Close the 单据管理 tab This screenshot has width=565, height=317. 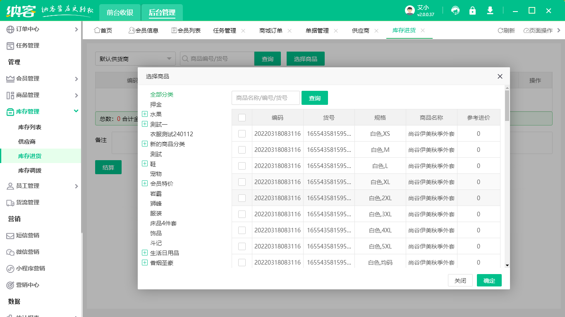(336, 31)
